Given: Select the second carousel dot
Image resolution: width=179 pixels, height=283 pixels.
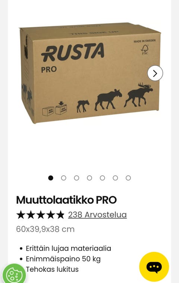Looking at the screenshot, I should click(x=63, y=178).
